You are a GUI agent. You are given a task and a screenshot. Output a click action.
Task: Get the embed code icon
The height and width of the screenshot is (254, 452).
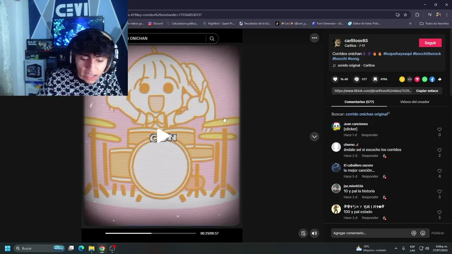coord(410,79)
